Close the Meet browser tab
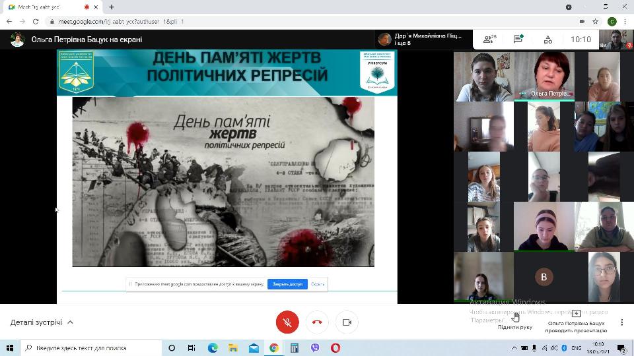The height and width of the screenshot is (356, 634). [x=96, y=7]
